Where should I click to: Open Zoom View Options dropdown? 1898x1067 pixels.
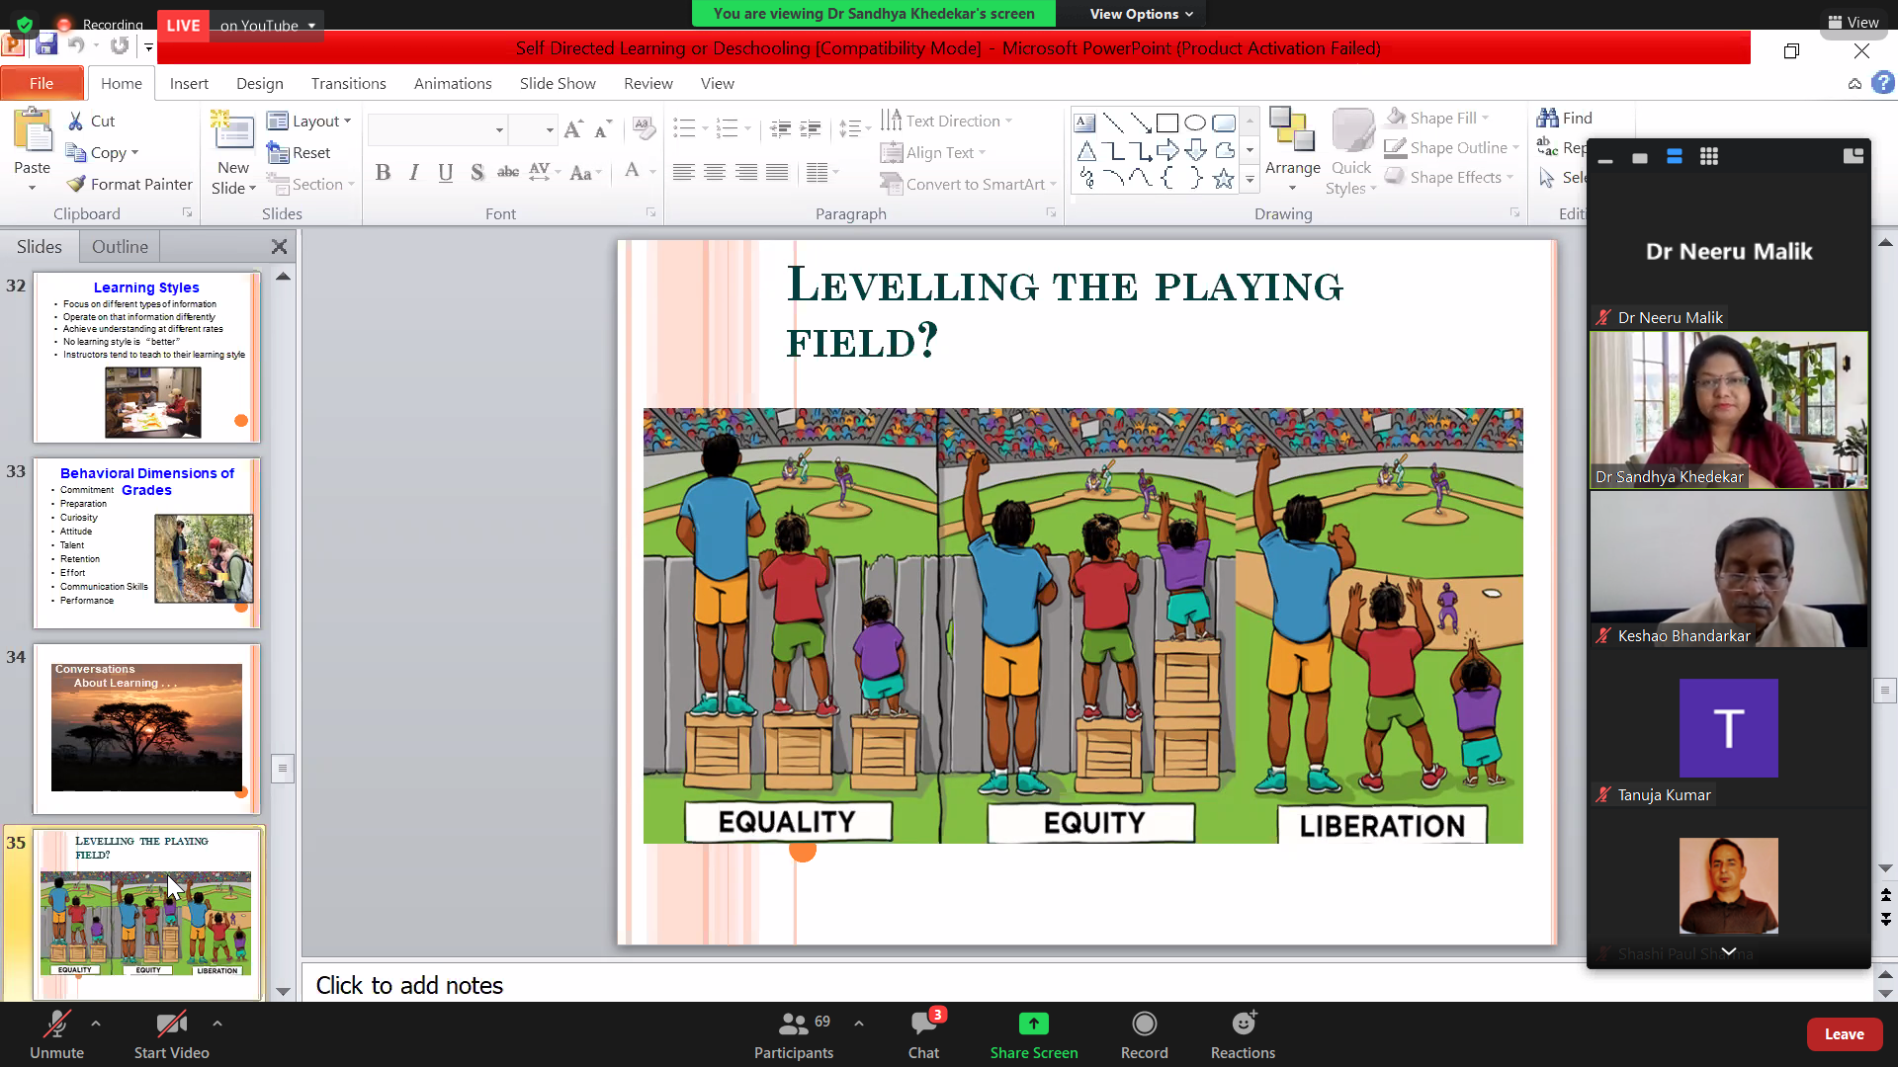pyautogui.click(x=1141, y=14)
